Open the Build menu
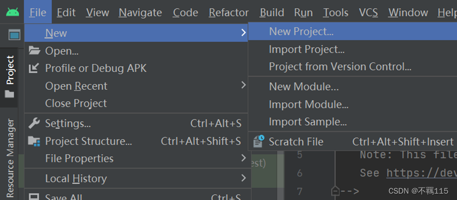 [272, 12]
